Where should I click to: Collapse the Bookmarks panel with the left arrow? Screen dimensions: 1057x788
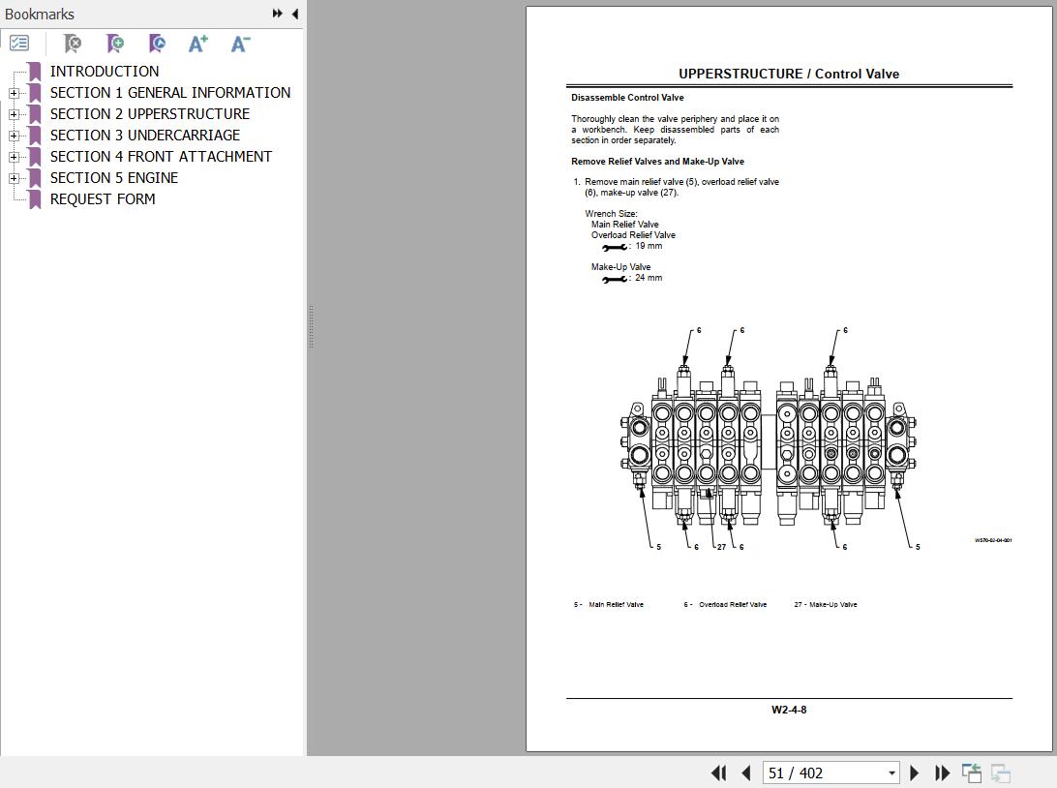pos(295,14)
